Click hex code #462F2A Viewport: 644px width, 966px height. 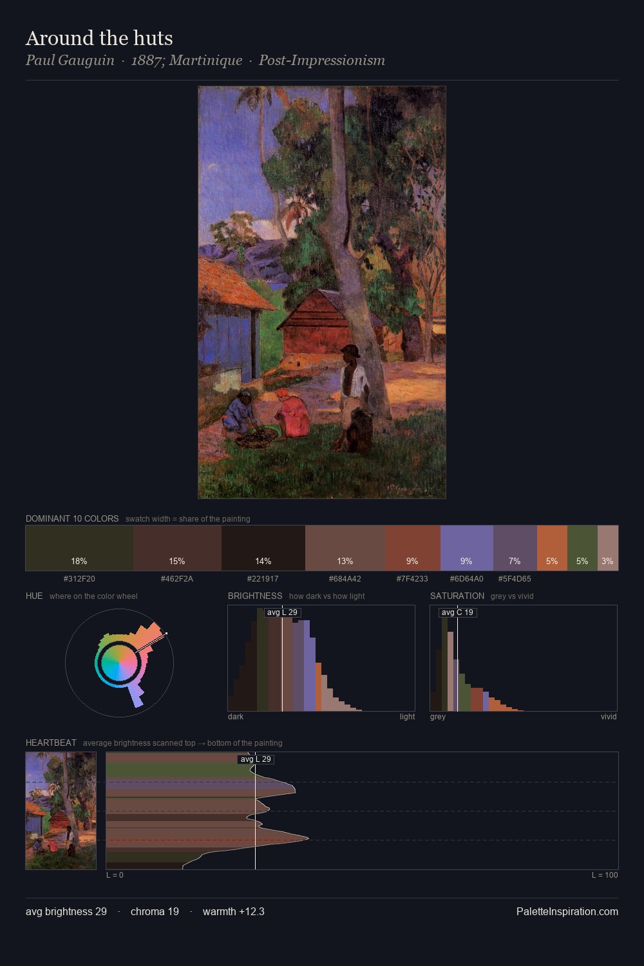point(177,579)
